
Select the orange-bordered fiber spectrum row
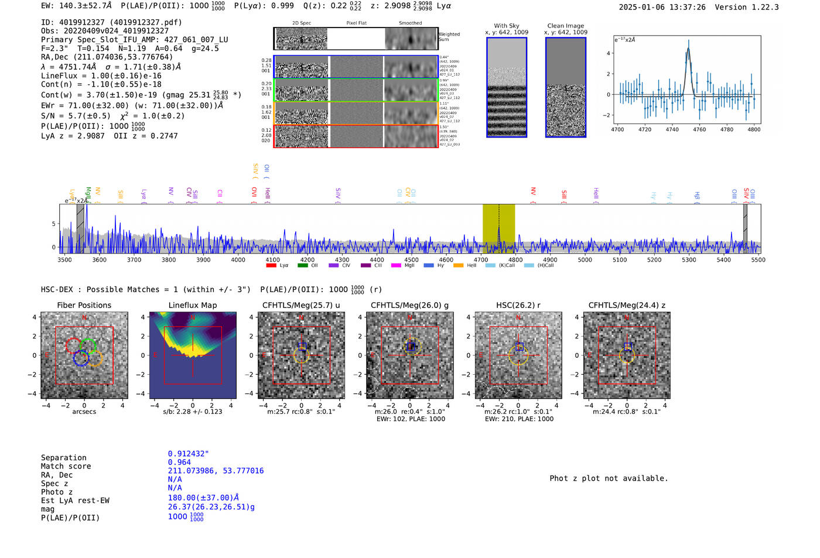[x=356, y=113]
